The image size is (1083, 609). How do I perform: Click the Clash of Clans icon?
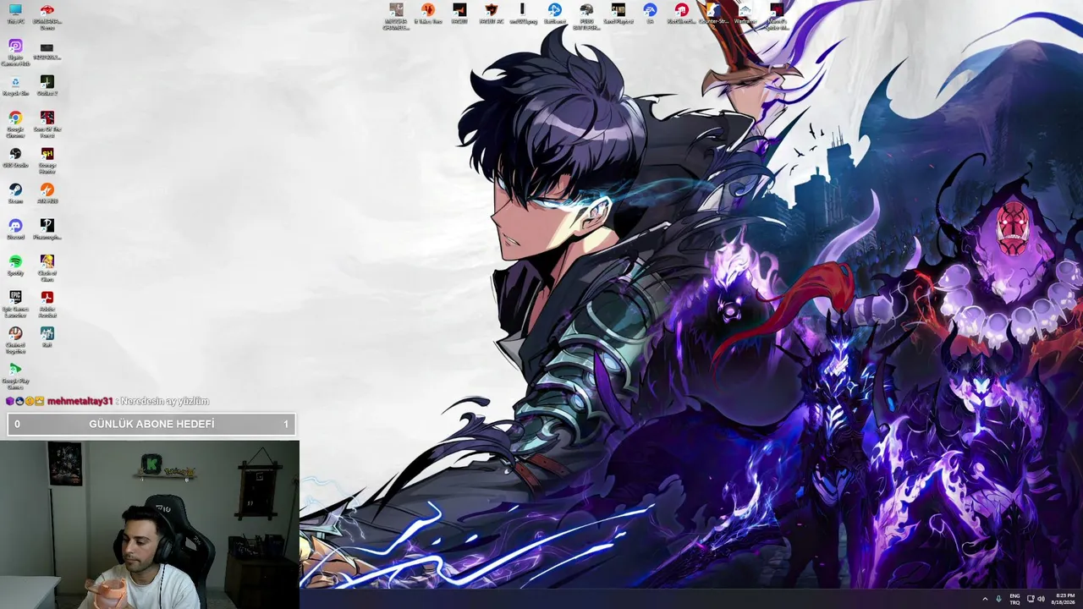click(47, 267)
